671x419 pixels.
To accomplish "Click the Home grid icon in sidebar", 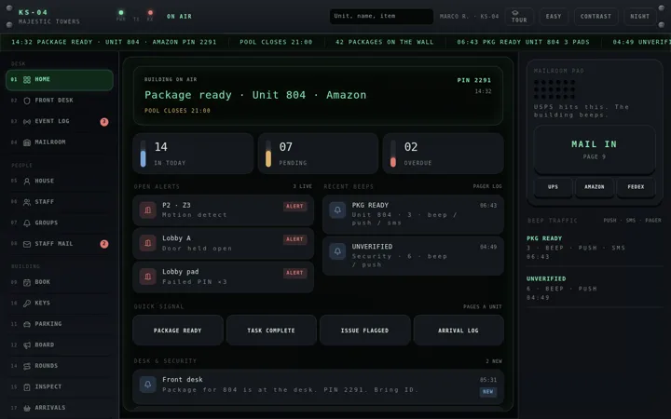I will point(27,79).
